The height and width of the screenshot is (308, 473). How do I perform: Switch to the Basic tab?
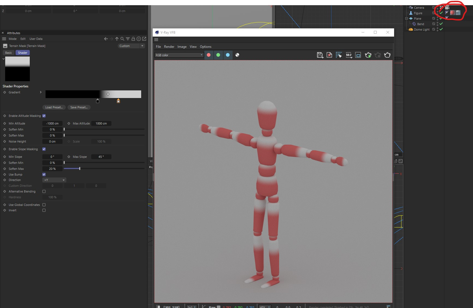click(8, 53)
